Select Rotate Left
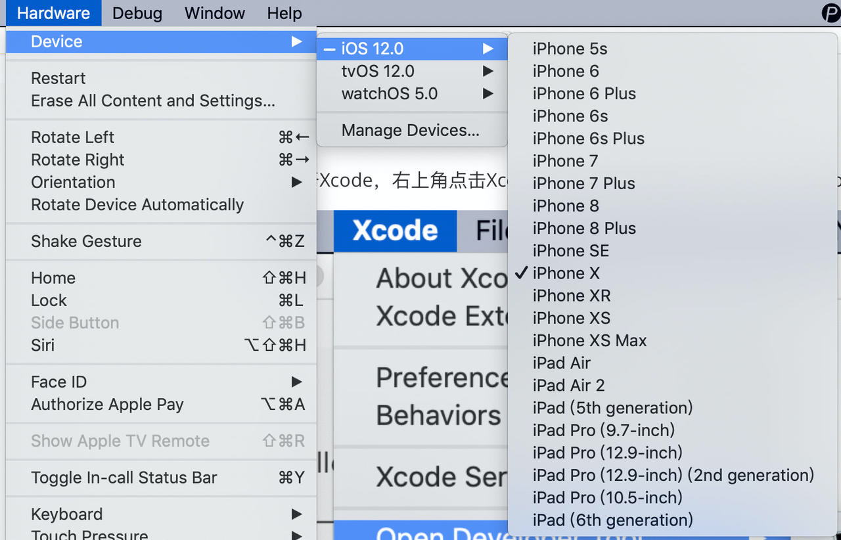841x540 pixels. click(161, 137)
